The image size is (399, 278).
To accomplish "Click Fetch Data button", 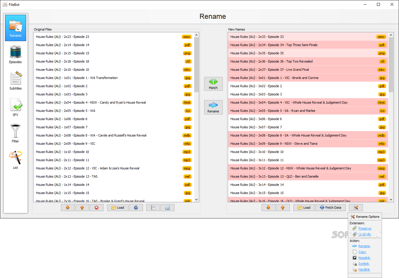I will tap(331, 208).
